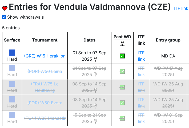Viewport: 189px width, 128px height.
Task: Click the red heart favorite icon
Action: [5, 8]
